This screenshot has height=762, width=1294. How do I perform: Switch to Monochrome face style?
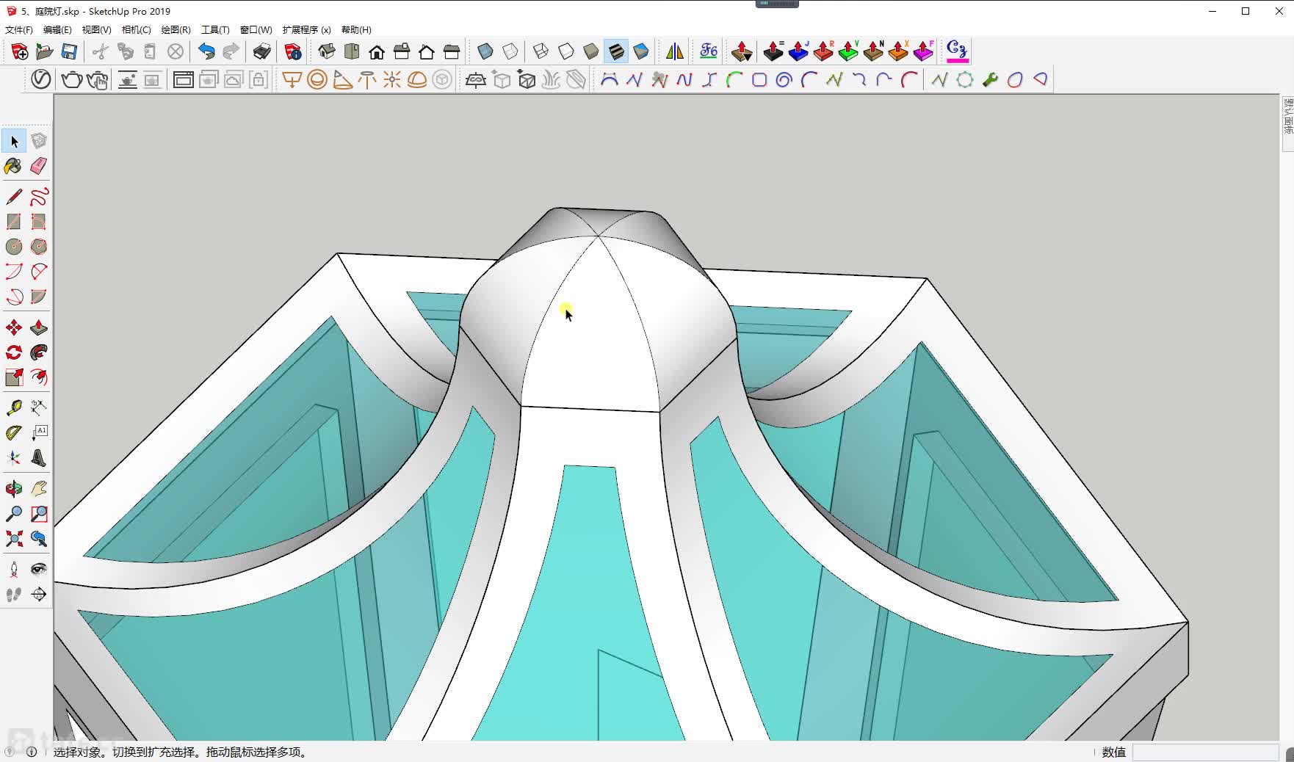click(641, 51)
